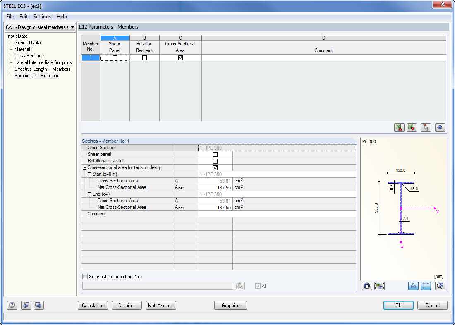
Task: Open the Settings menu
Action: tap(42, 17)
